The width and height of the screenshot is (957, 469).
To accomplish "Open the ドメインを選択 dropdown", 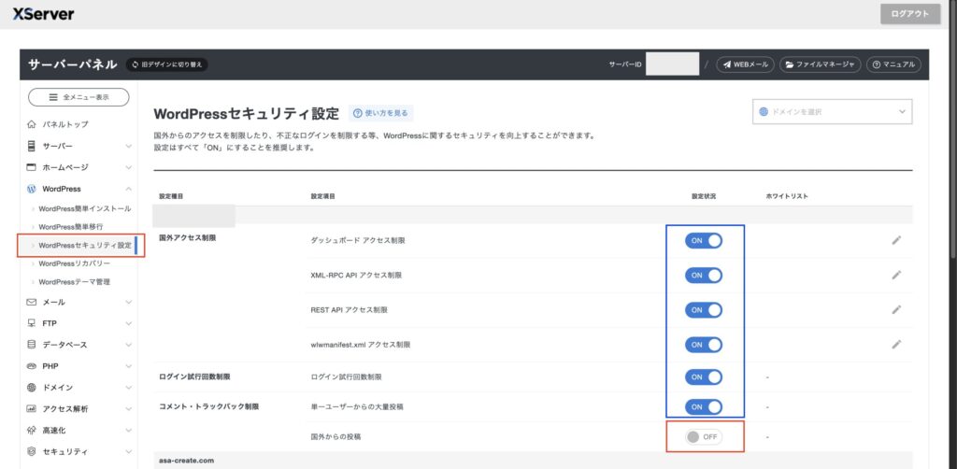I will point(833,111).
